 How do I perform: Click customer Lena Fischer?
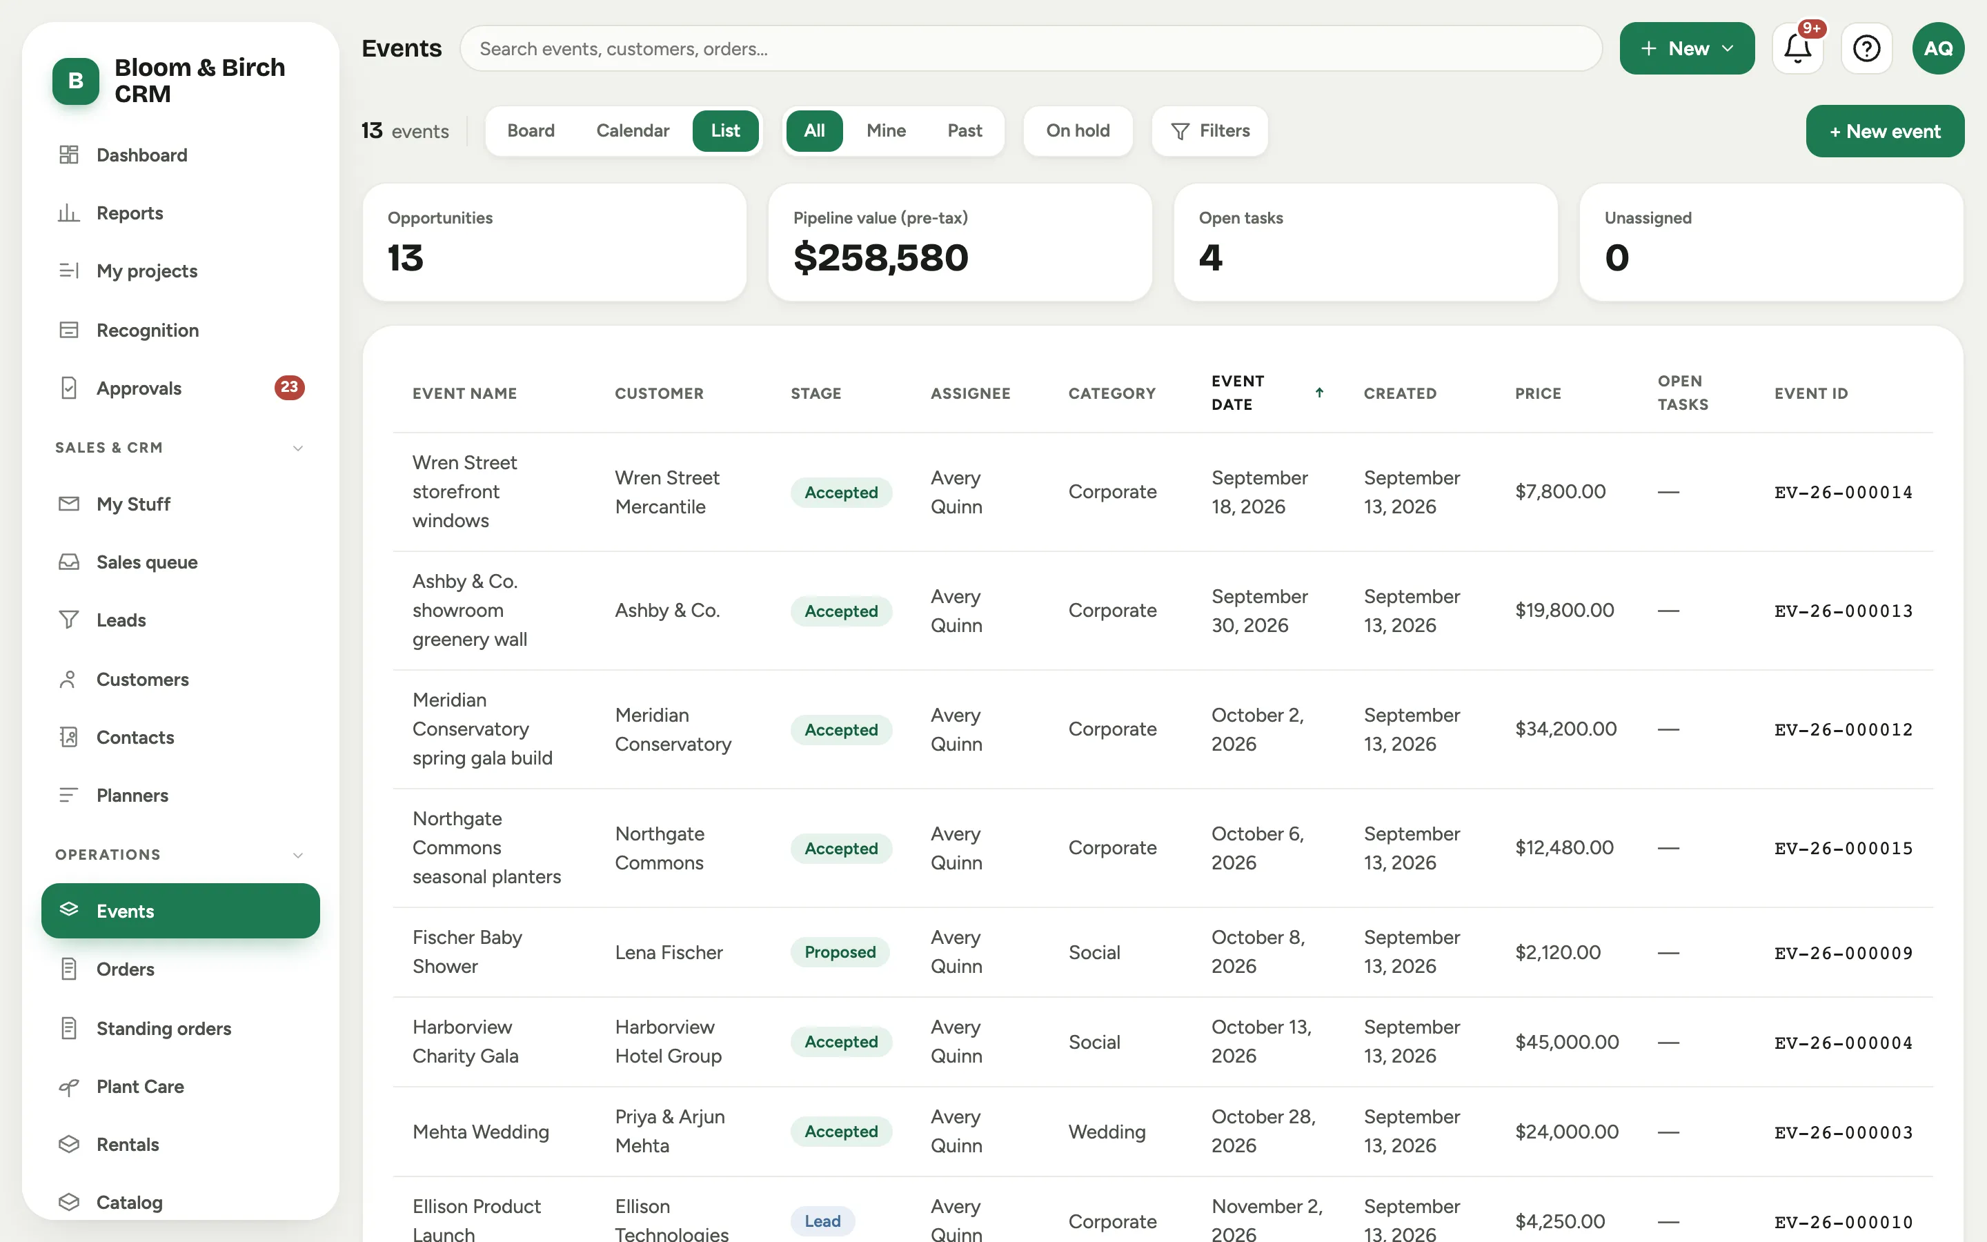[x=669, y=952]
